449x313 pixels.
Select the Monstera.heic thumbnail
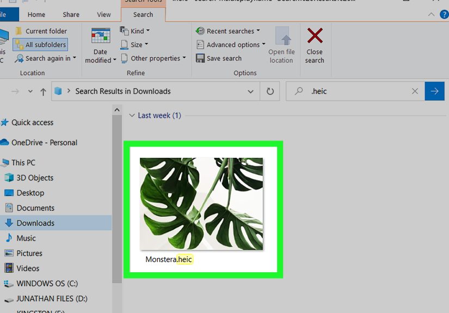pos(201,204)
